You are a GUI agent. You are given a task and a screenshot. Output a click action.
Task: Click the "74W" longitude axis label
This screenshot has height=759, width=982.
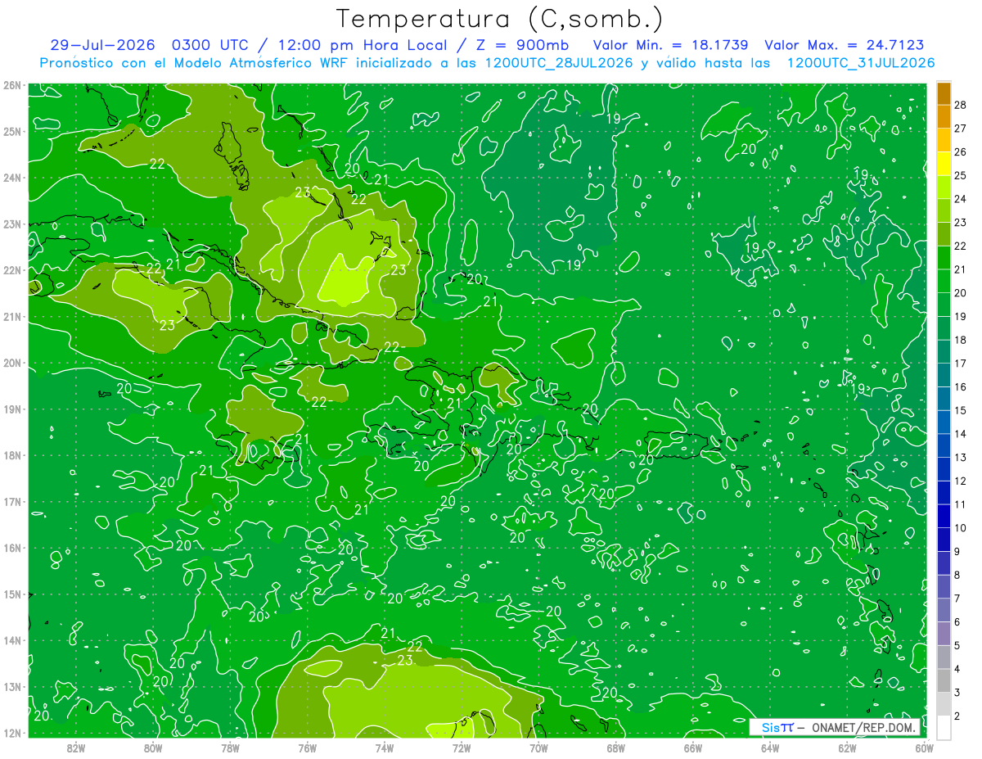click(x=384, y=748)
